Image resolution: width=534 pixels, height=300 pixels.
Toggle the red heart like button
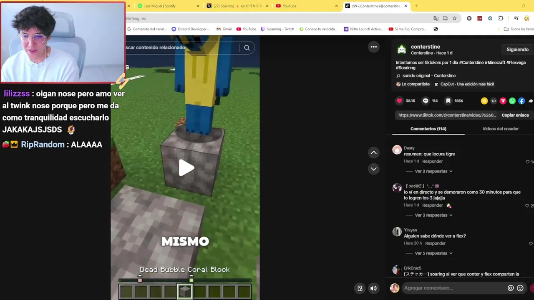(399, 101)
